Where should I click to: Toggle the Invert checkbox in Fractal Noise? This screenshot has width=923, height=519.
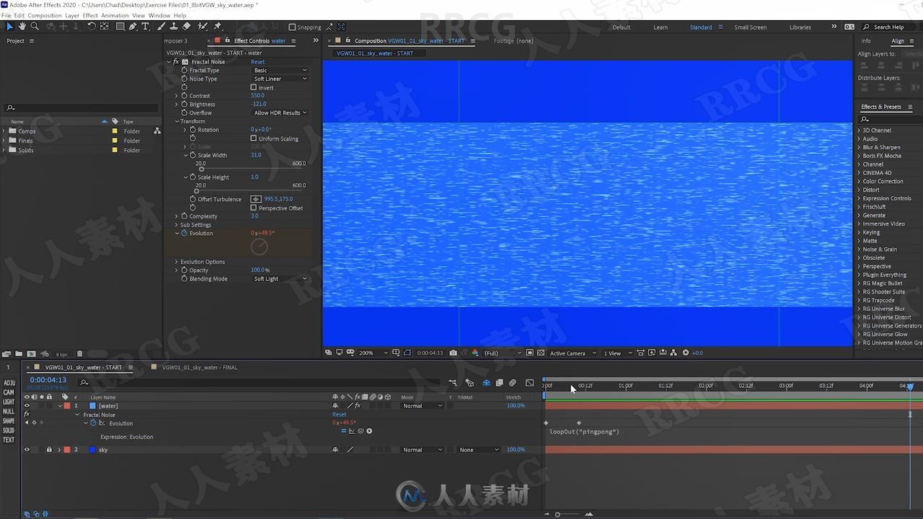253,87
